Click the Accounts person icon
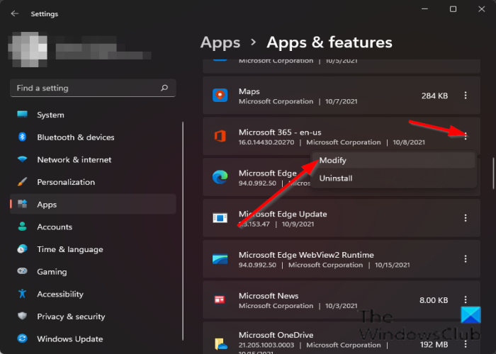The width and height of the screenshot is (496, 354). (x=22, y=227)
